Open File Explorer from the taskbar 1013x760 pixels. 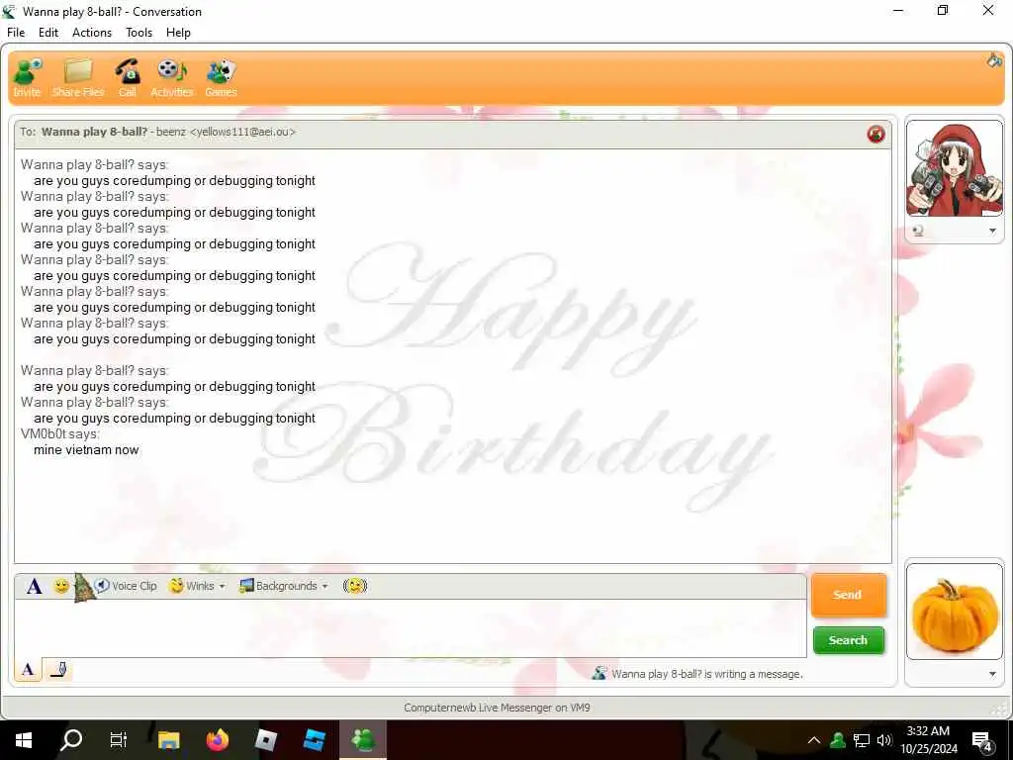pyautogui.click(x=168, y=739)
